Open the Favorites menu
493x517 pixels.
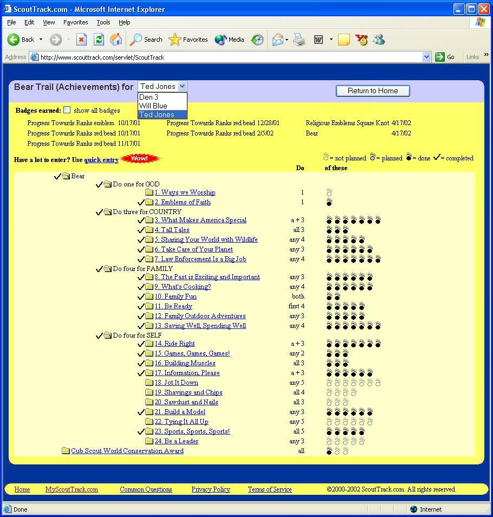pyautogui.click(x=75, y=22)
